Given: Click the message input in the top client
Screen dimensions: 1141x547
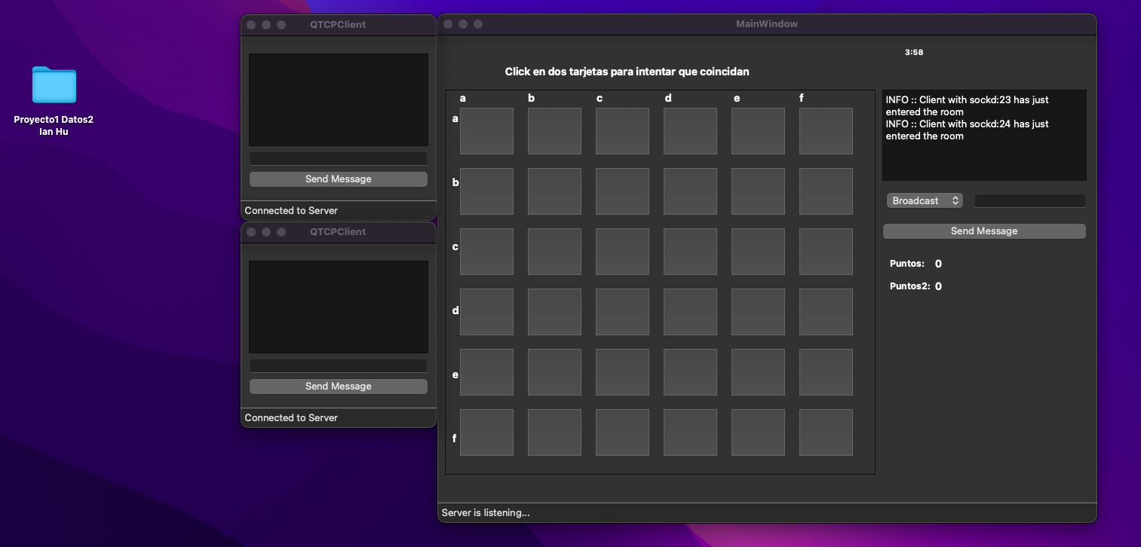Looking at the screenshot, I should [338, 158].
